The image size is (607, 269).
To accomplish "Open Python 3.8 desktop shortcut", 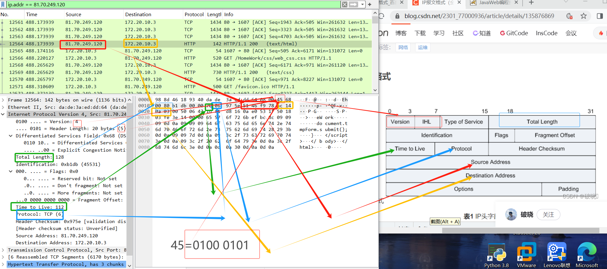I will pyautogui.click(x=496, y=255).
